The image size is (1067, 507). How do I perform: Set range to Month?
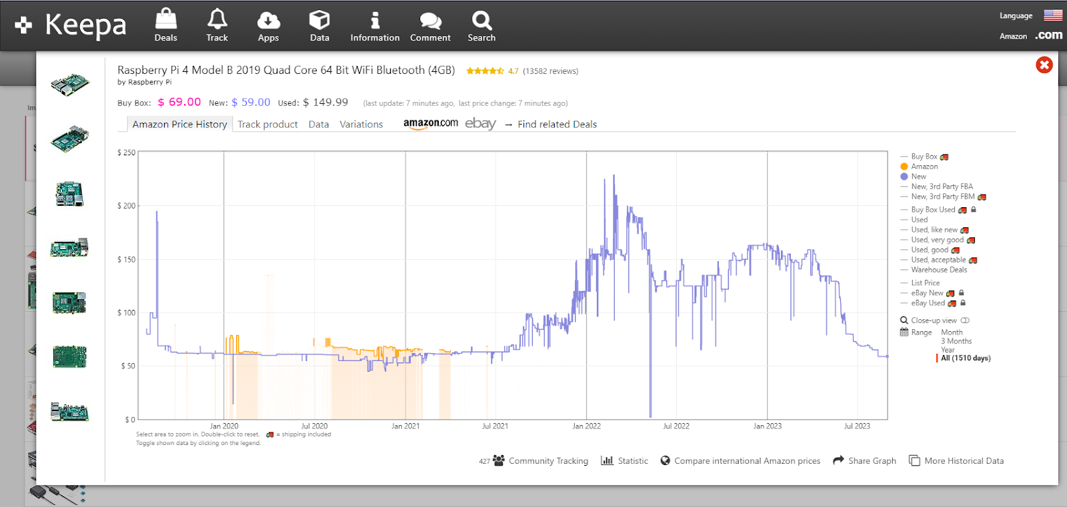pos(952,332)
